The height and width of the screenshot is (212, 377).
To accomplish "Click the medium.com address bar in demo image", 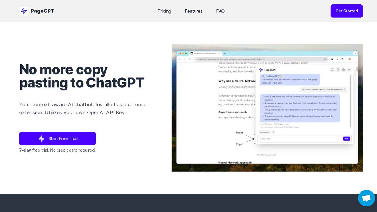I will tap(261, 59).
